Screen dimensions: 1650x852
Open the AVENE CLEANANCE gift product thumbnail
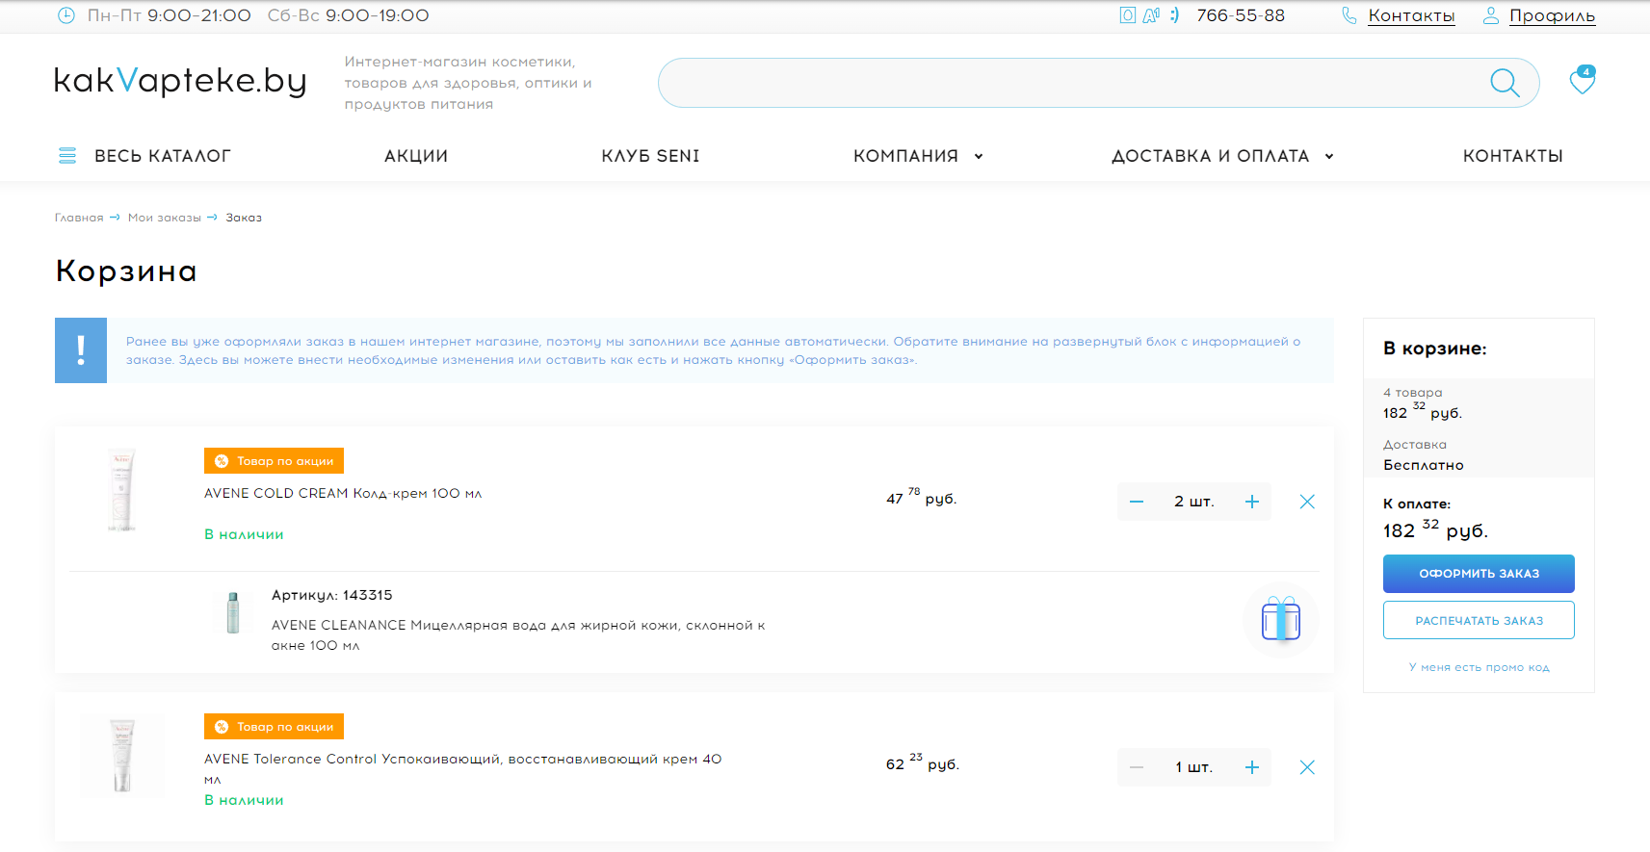coord(233,612)
